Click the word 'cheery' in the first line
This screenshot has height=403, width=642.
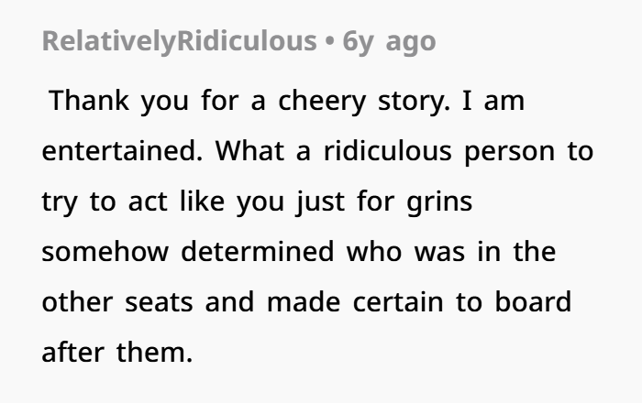pos(322,101)
